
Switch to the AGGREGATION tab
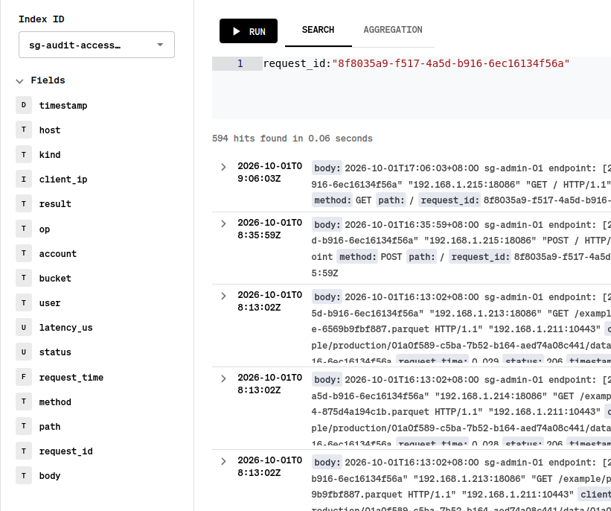pos(393,30)
